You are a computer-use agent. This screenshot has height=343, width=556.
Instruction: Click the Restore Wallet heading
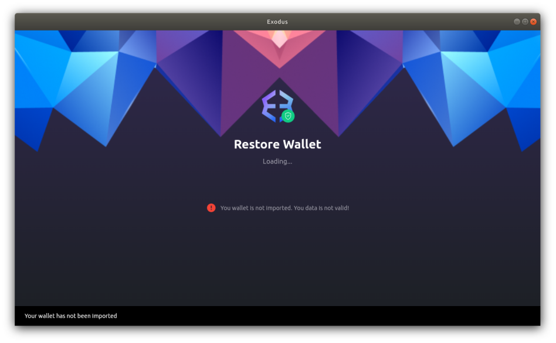pos(277,144)
